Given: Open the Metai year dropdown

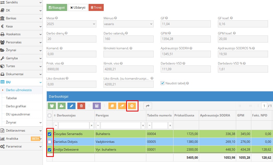Looking at the screenshot, I should [71, 24].
